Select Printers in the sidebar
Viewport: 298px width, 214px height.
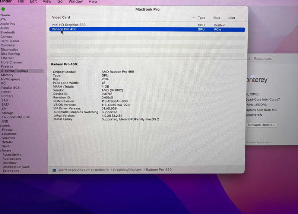7,96
